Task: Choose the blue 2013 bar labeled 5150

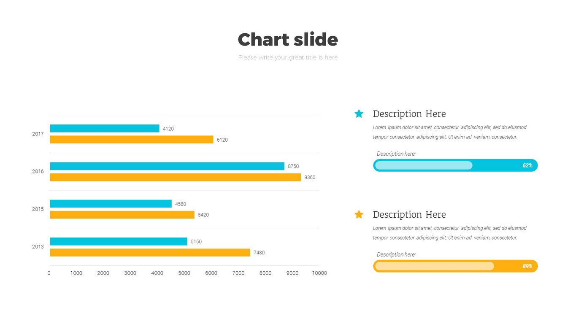Action: 119,241
